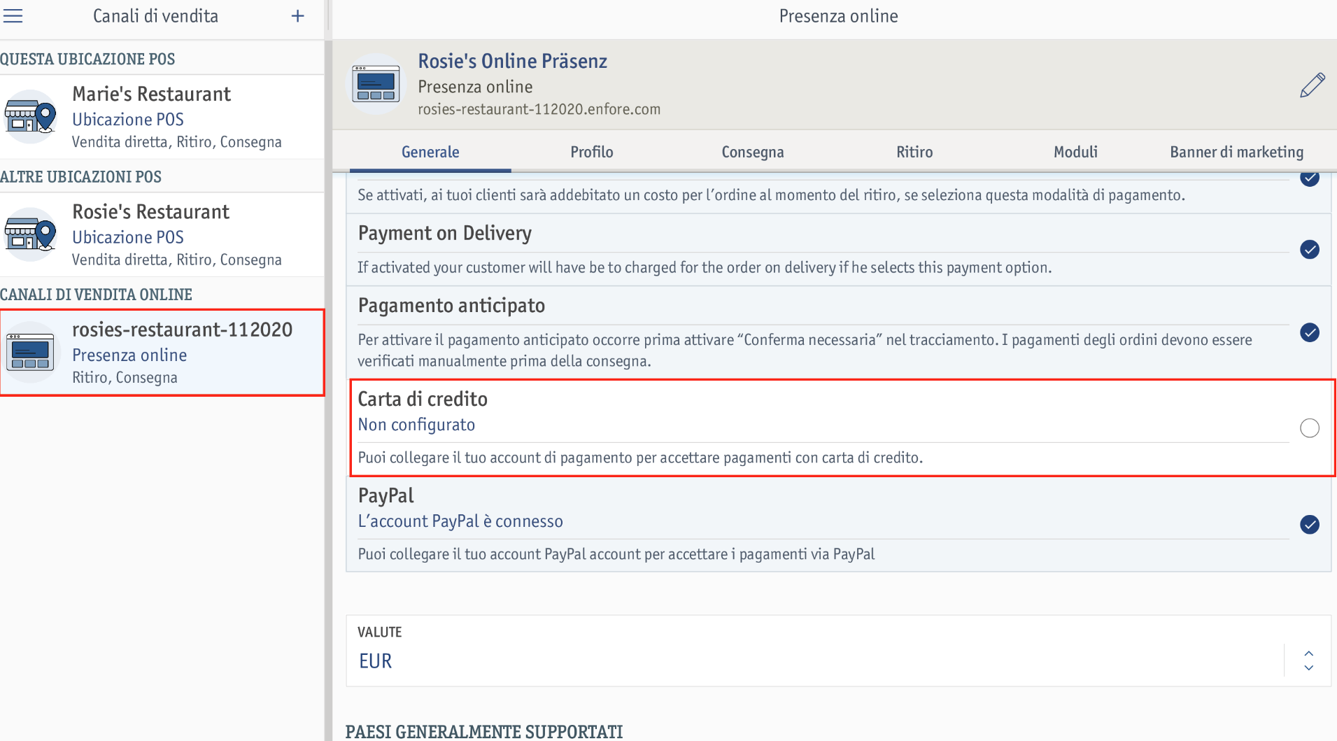Click the 'Non configurato' link
This screenshot has height=741, width=1337.
(x=416, y=425)
